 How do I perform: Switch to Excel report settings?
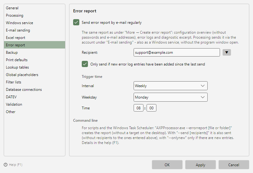coord(35,38)
